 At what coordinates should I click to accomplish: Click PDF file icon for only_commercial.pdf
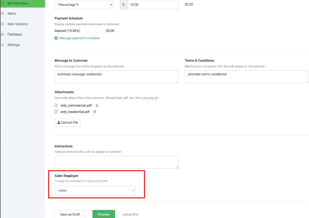(x=56, y=106)
